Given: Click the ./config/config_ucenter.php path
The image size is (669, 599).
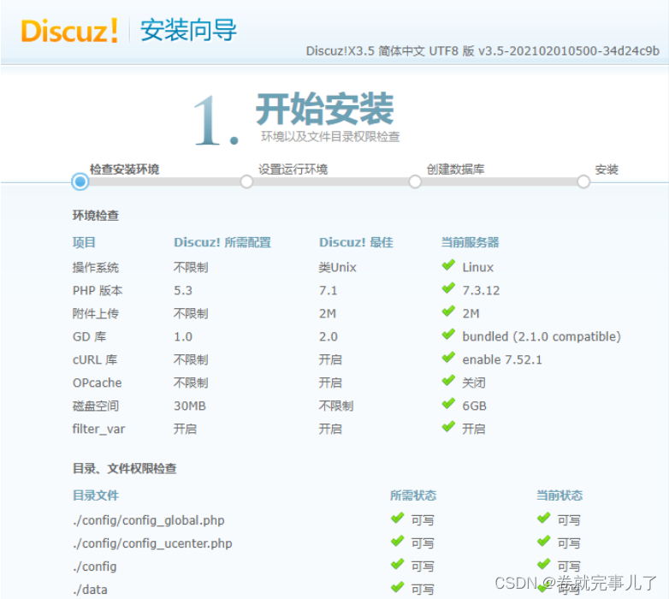Looking at the screenshot, I should click(152, 543).
